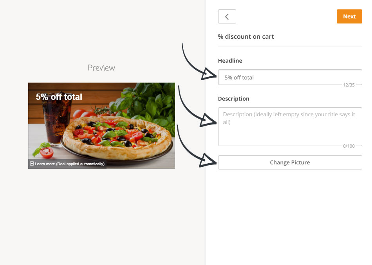Image resolution: width=372 pixels, height=265 pixels.
Task: Click the 0/100 character counter
Action: point(349,146)
